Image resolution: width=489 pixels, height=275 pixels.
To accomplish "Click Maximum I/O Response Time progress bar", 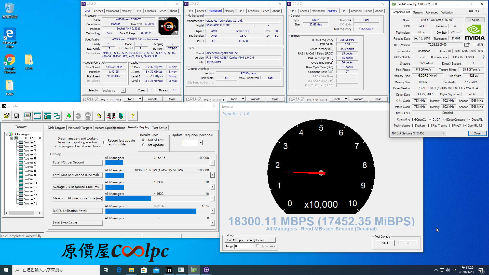I will pos(157,199).
